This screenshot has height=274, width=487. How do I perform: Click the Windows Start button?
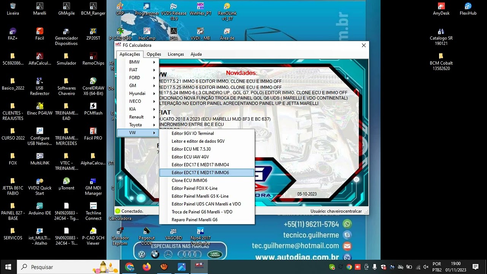pos(8,267)
